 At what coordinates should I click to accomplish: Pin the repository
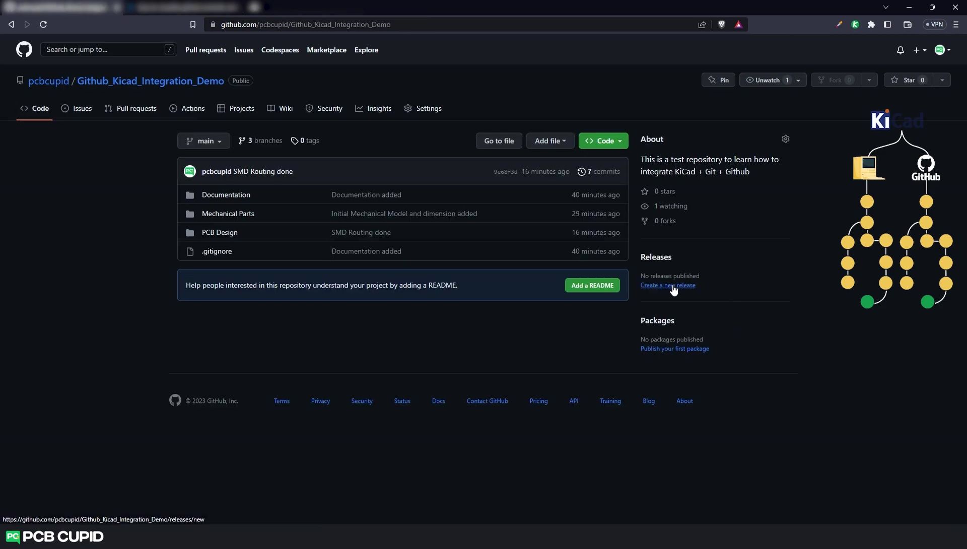(x=718, y=80)
